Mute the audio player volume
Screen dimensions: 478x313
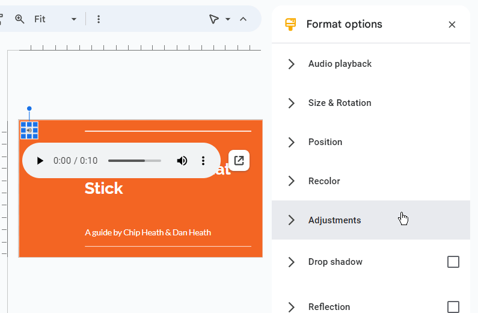[182, 161]
